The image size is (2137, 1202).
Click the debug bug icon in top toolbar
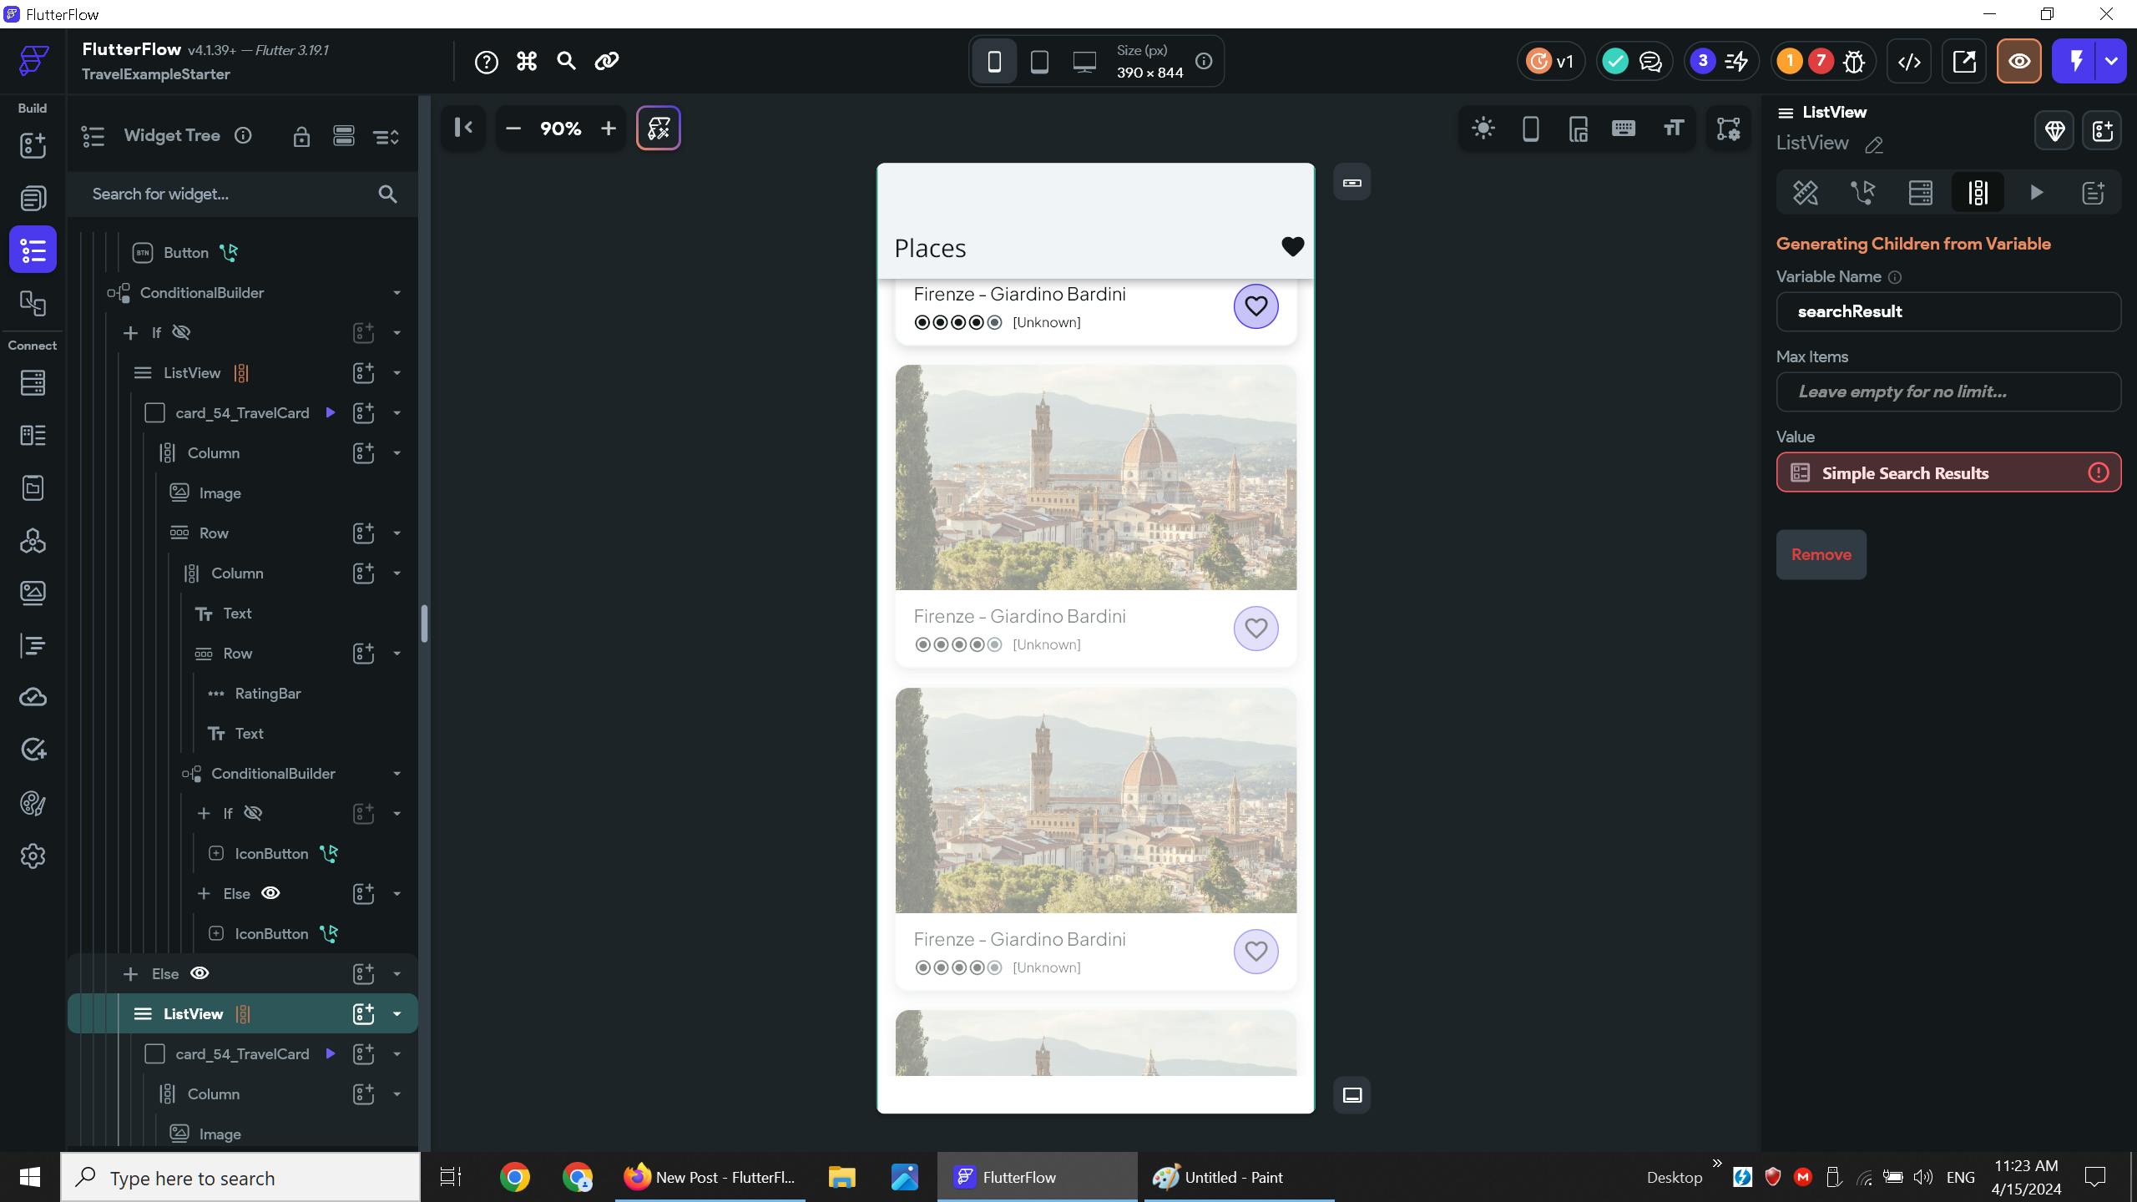[1854, 62]
